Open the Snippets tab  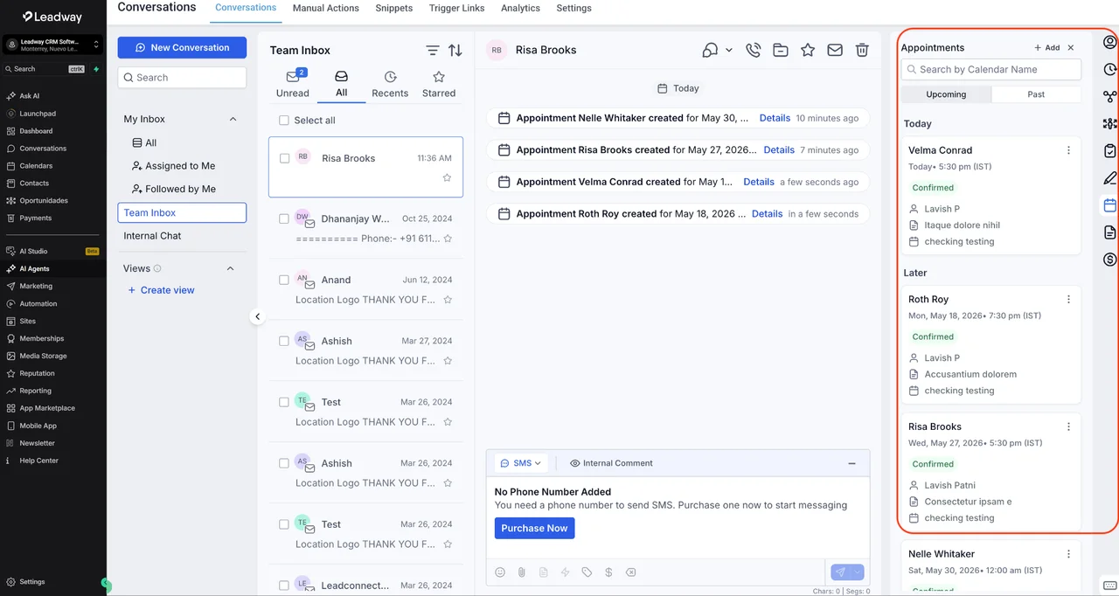pyautogui.click(x=394, y=8)
